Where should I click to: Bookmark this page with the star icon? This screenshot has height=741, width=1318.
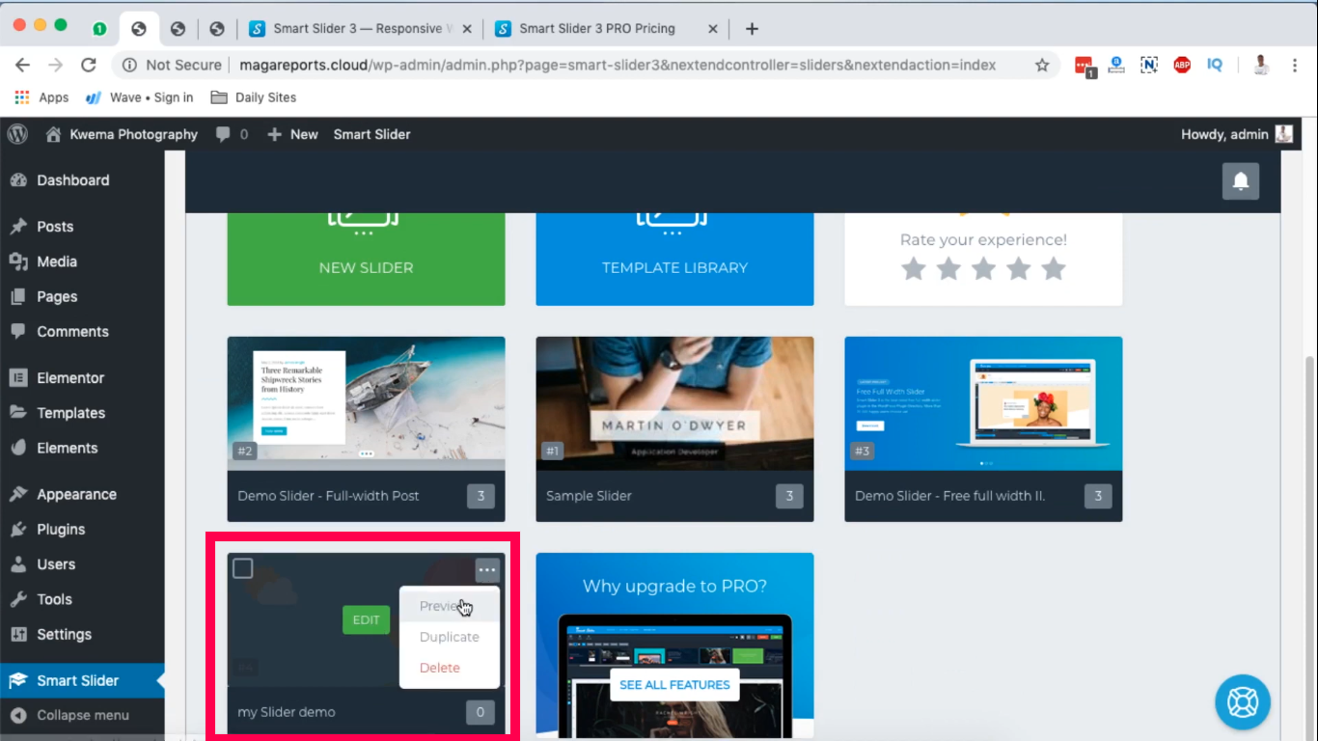[1042, 65]
